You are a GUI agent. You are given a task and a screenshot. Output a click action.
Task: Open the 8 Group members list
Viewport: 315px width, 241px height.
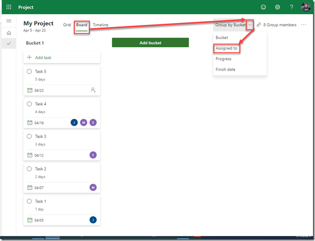tap(276, 25)
